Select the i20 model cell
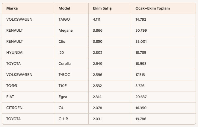Image resolution: width=198 pixels, height=127 pixels. click(x=61, y=53)
